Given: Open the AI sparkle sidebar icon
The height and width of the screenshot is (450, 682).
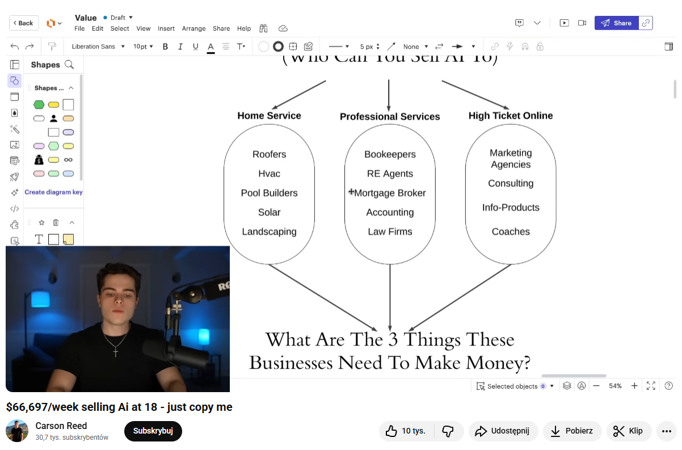Looking at the screenshot, I should (x=15, y=192).
